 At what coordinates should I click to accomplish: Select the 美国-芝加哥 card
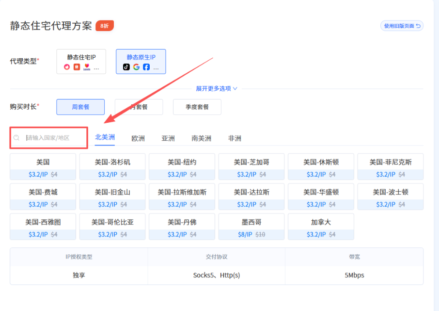click(251, 166)
